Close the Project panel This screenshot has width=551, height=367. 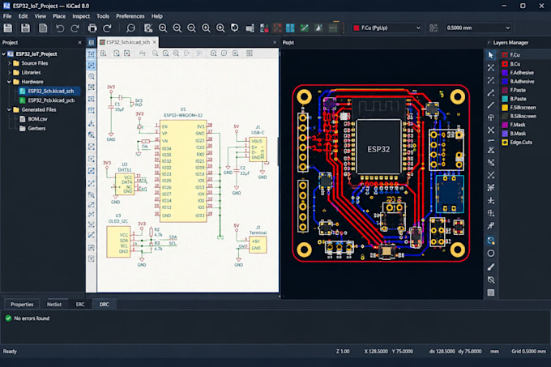pyautogui.click(x=79, y=42)
